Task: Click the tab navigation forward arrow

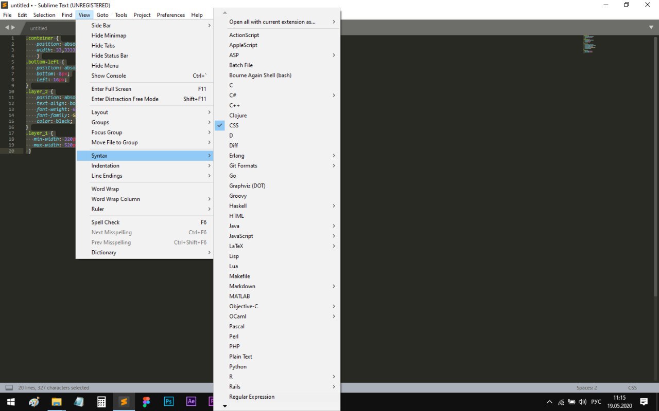Action: 13,27
